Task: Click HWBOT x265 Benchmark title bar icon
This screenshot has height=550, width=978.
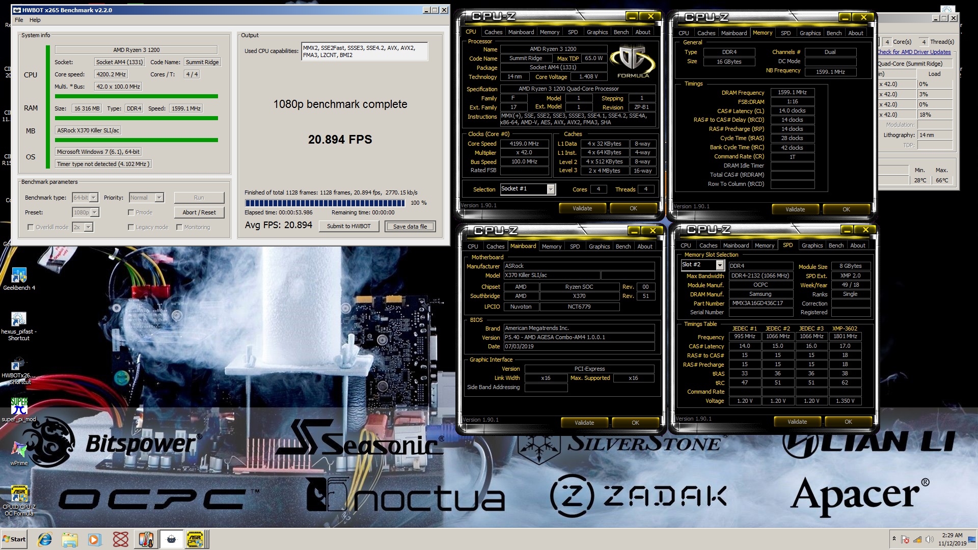Action: tap(17, 10)
